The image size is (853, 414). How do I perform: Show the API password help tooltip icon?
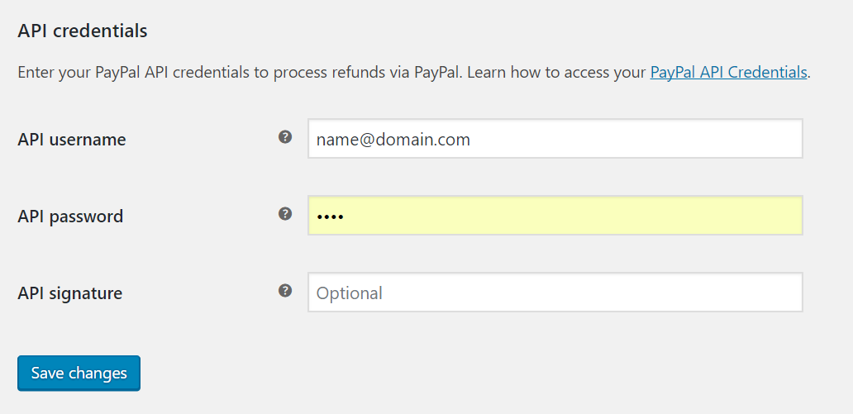pos(285,214)
